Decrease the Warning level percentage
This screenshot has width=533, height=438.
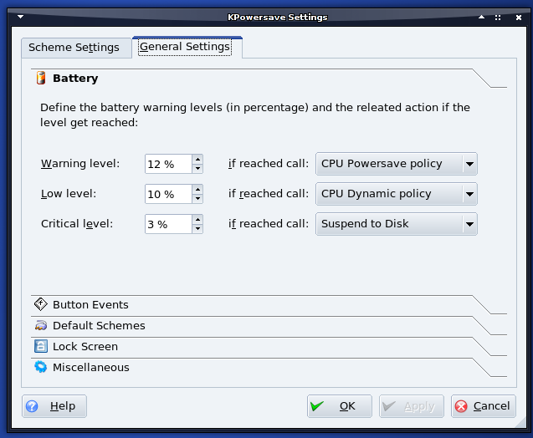click(197, 168)
